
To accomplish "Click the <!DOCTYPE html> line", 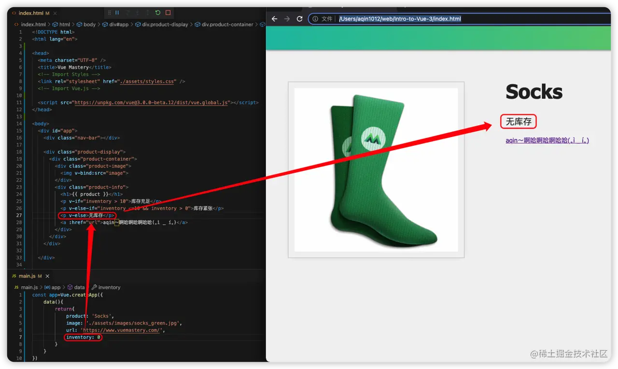I will (x=53, y=32).
